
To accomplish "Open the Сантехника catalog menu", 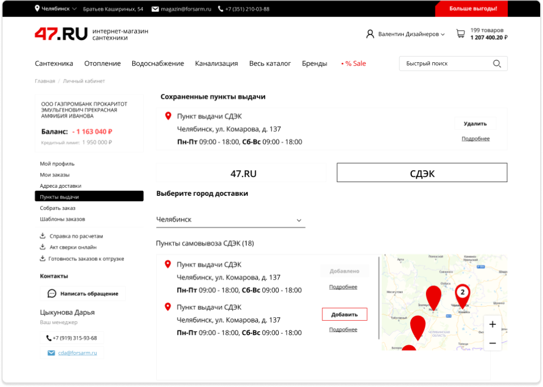I will tap(54, 63).
